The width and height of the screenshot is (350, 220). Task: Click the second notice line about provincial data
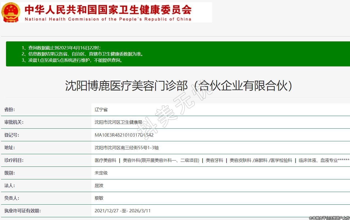pyautogui.click(x=82, y=54)
